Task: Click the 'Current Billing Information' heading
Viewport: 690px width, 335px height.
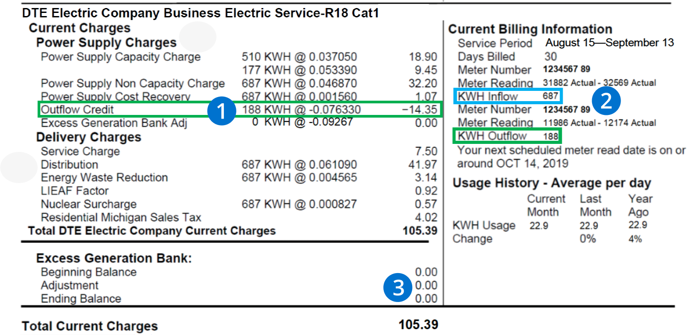Action: pyautogui.click(x=530, y=29)
